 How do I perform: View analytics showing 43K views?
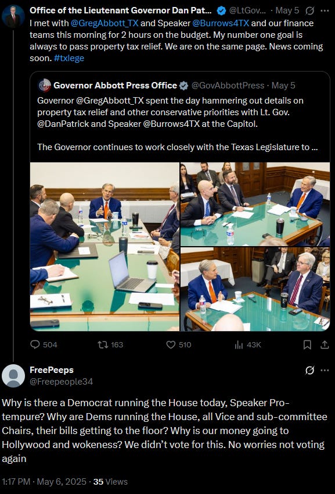click(x=248, y=344)
